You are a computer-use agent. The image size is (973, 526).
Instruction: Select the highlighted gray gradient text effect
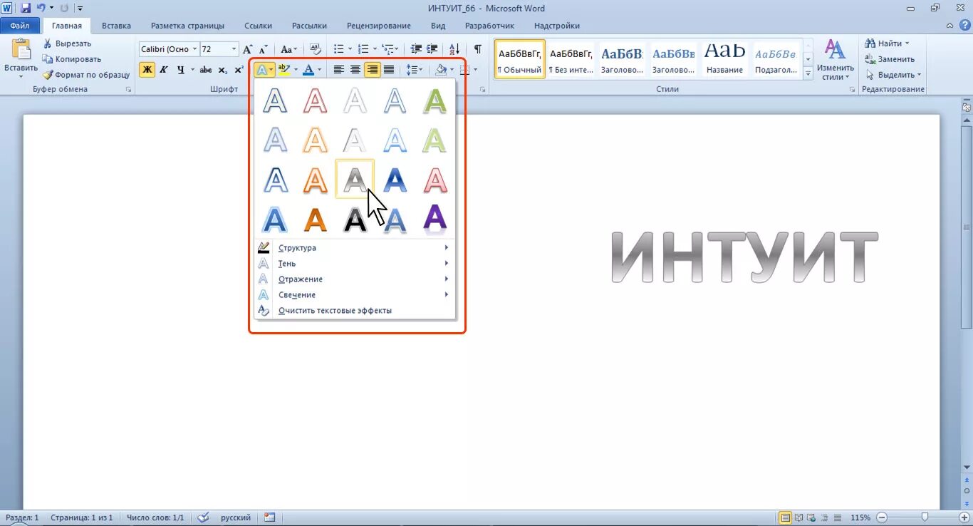coord(355,180)
